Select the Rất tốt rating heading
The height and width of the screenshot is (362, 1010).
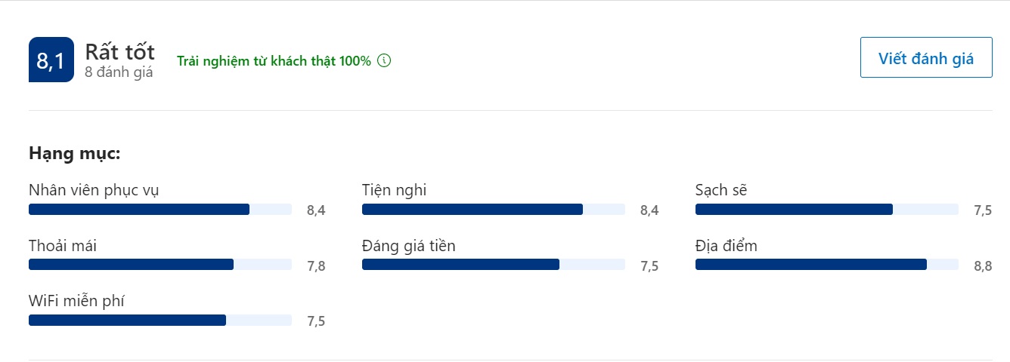[x=119, y=51]
